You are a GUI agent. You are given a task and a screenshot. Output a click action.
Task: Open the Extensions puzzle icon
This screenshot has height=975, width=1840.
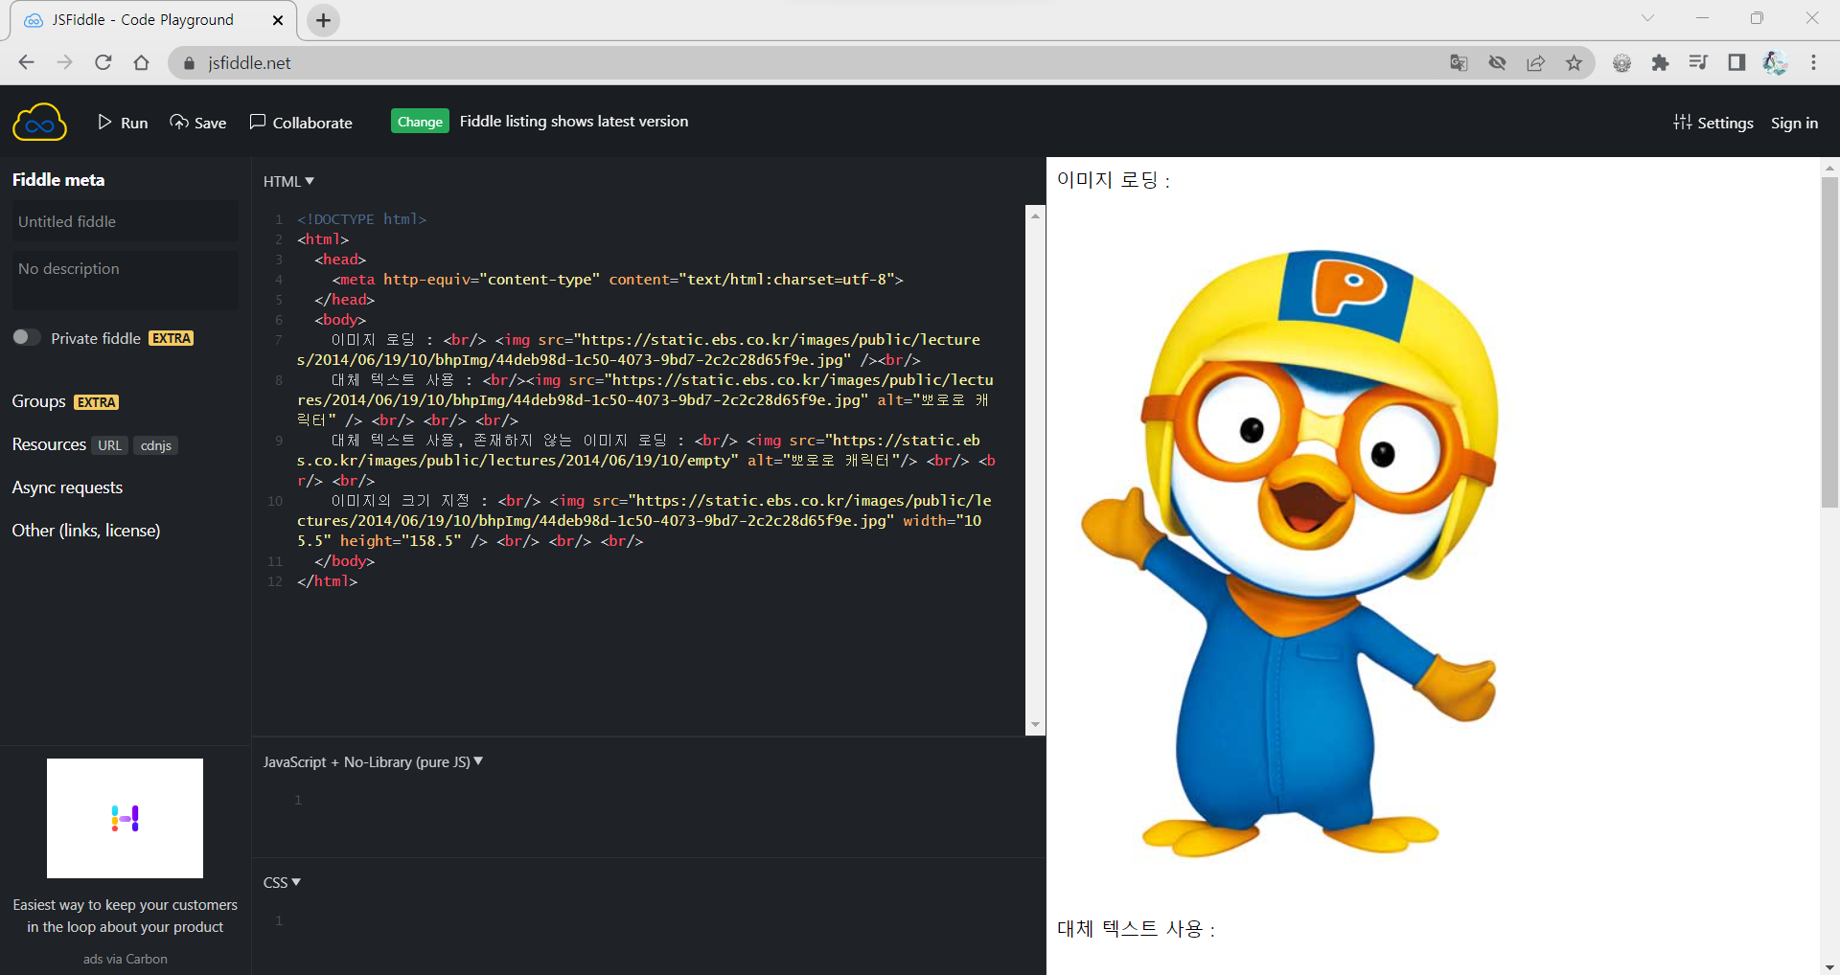(1660, 62)
